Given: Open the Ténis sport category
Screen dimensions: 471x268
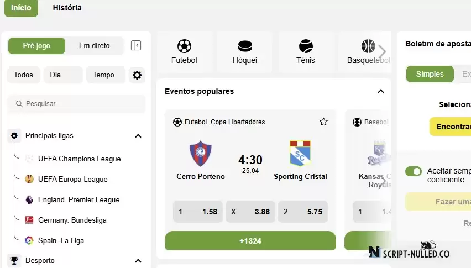Looking at the screenshot, I should point(306,52).
